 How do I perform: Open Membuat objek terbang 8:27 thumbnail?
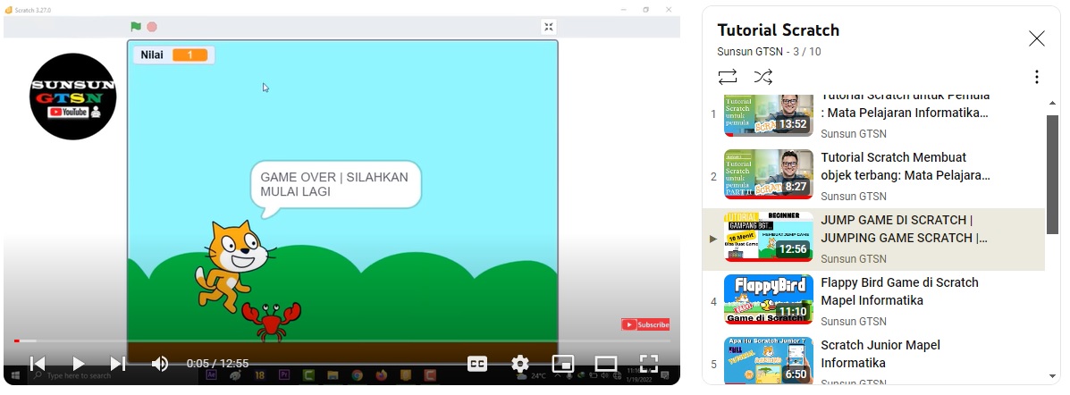[x=769, y=174]
